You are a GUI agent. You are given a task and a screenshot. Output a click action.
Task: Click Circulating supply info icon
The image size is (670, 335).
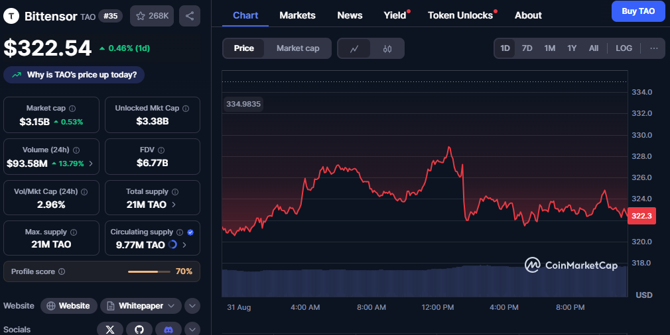click(180, 232)
